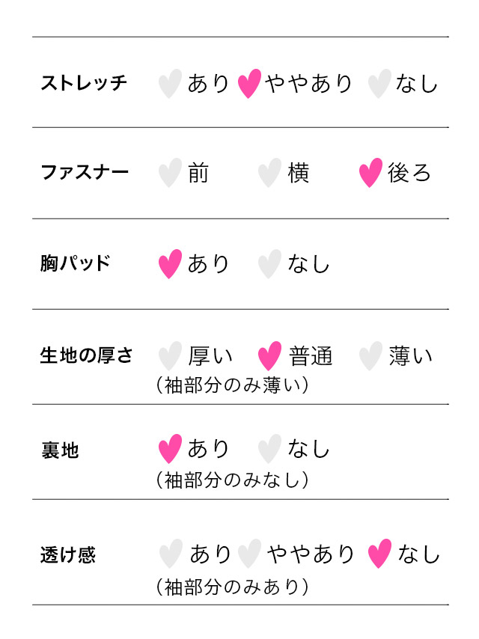Select the pink 普通 heart for 生地の厚さ
The width and height of the screenshot is (479, 639).
point(269,356)
